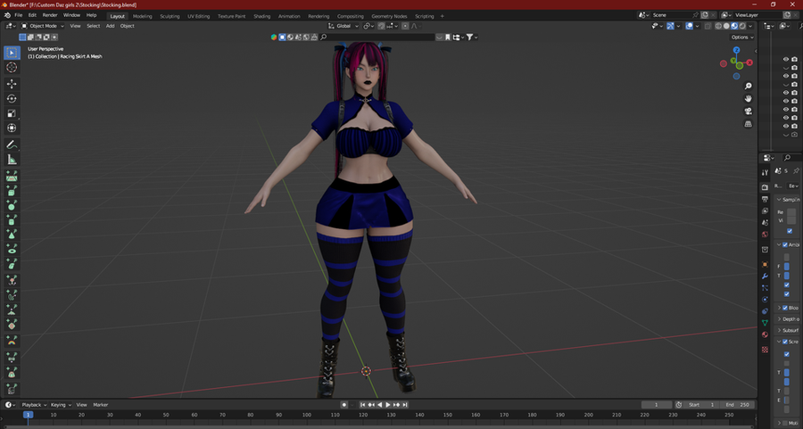Open the Options button in the viewport

click(741, 37)
